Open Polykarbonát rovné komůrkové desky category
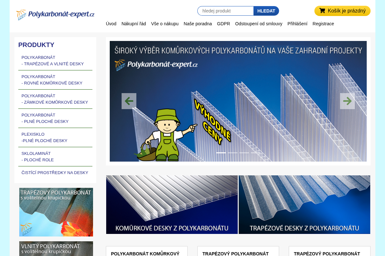 (55, 80)
